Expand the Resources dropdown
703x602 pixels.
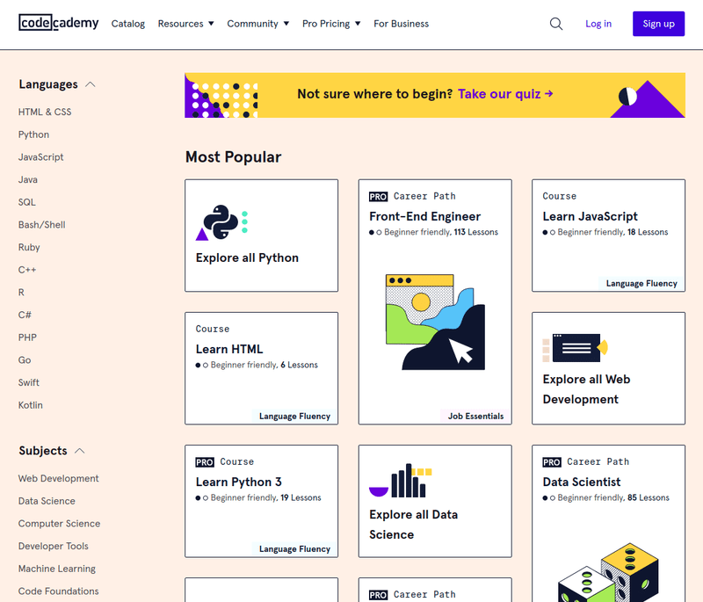click(185, 24)
